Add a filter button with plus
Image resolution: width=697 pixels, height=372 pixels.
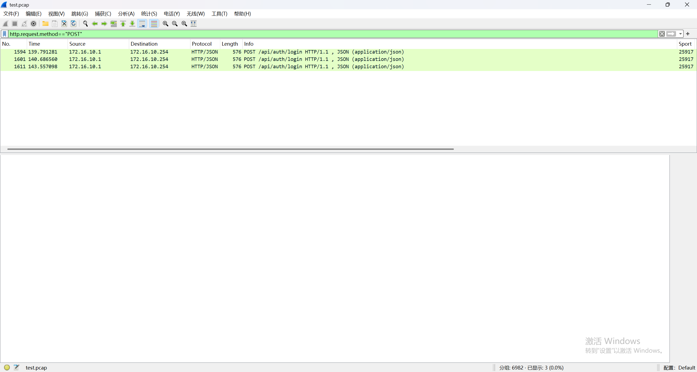coord(688,34)
